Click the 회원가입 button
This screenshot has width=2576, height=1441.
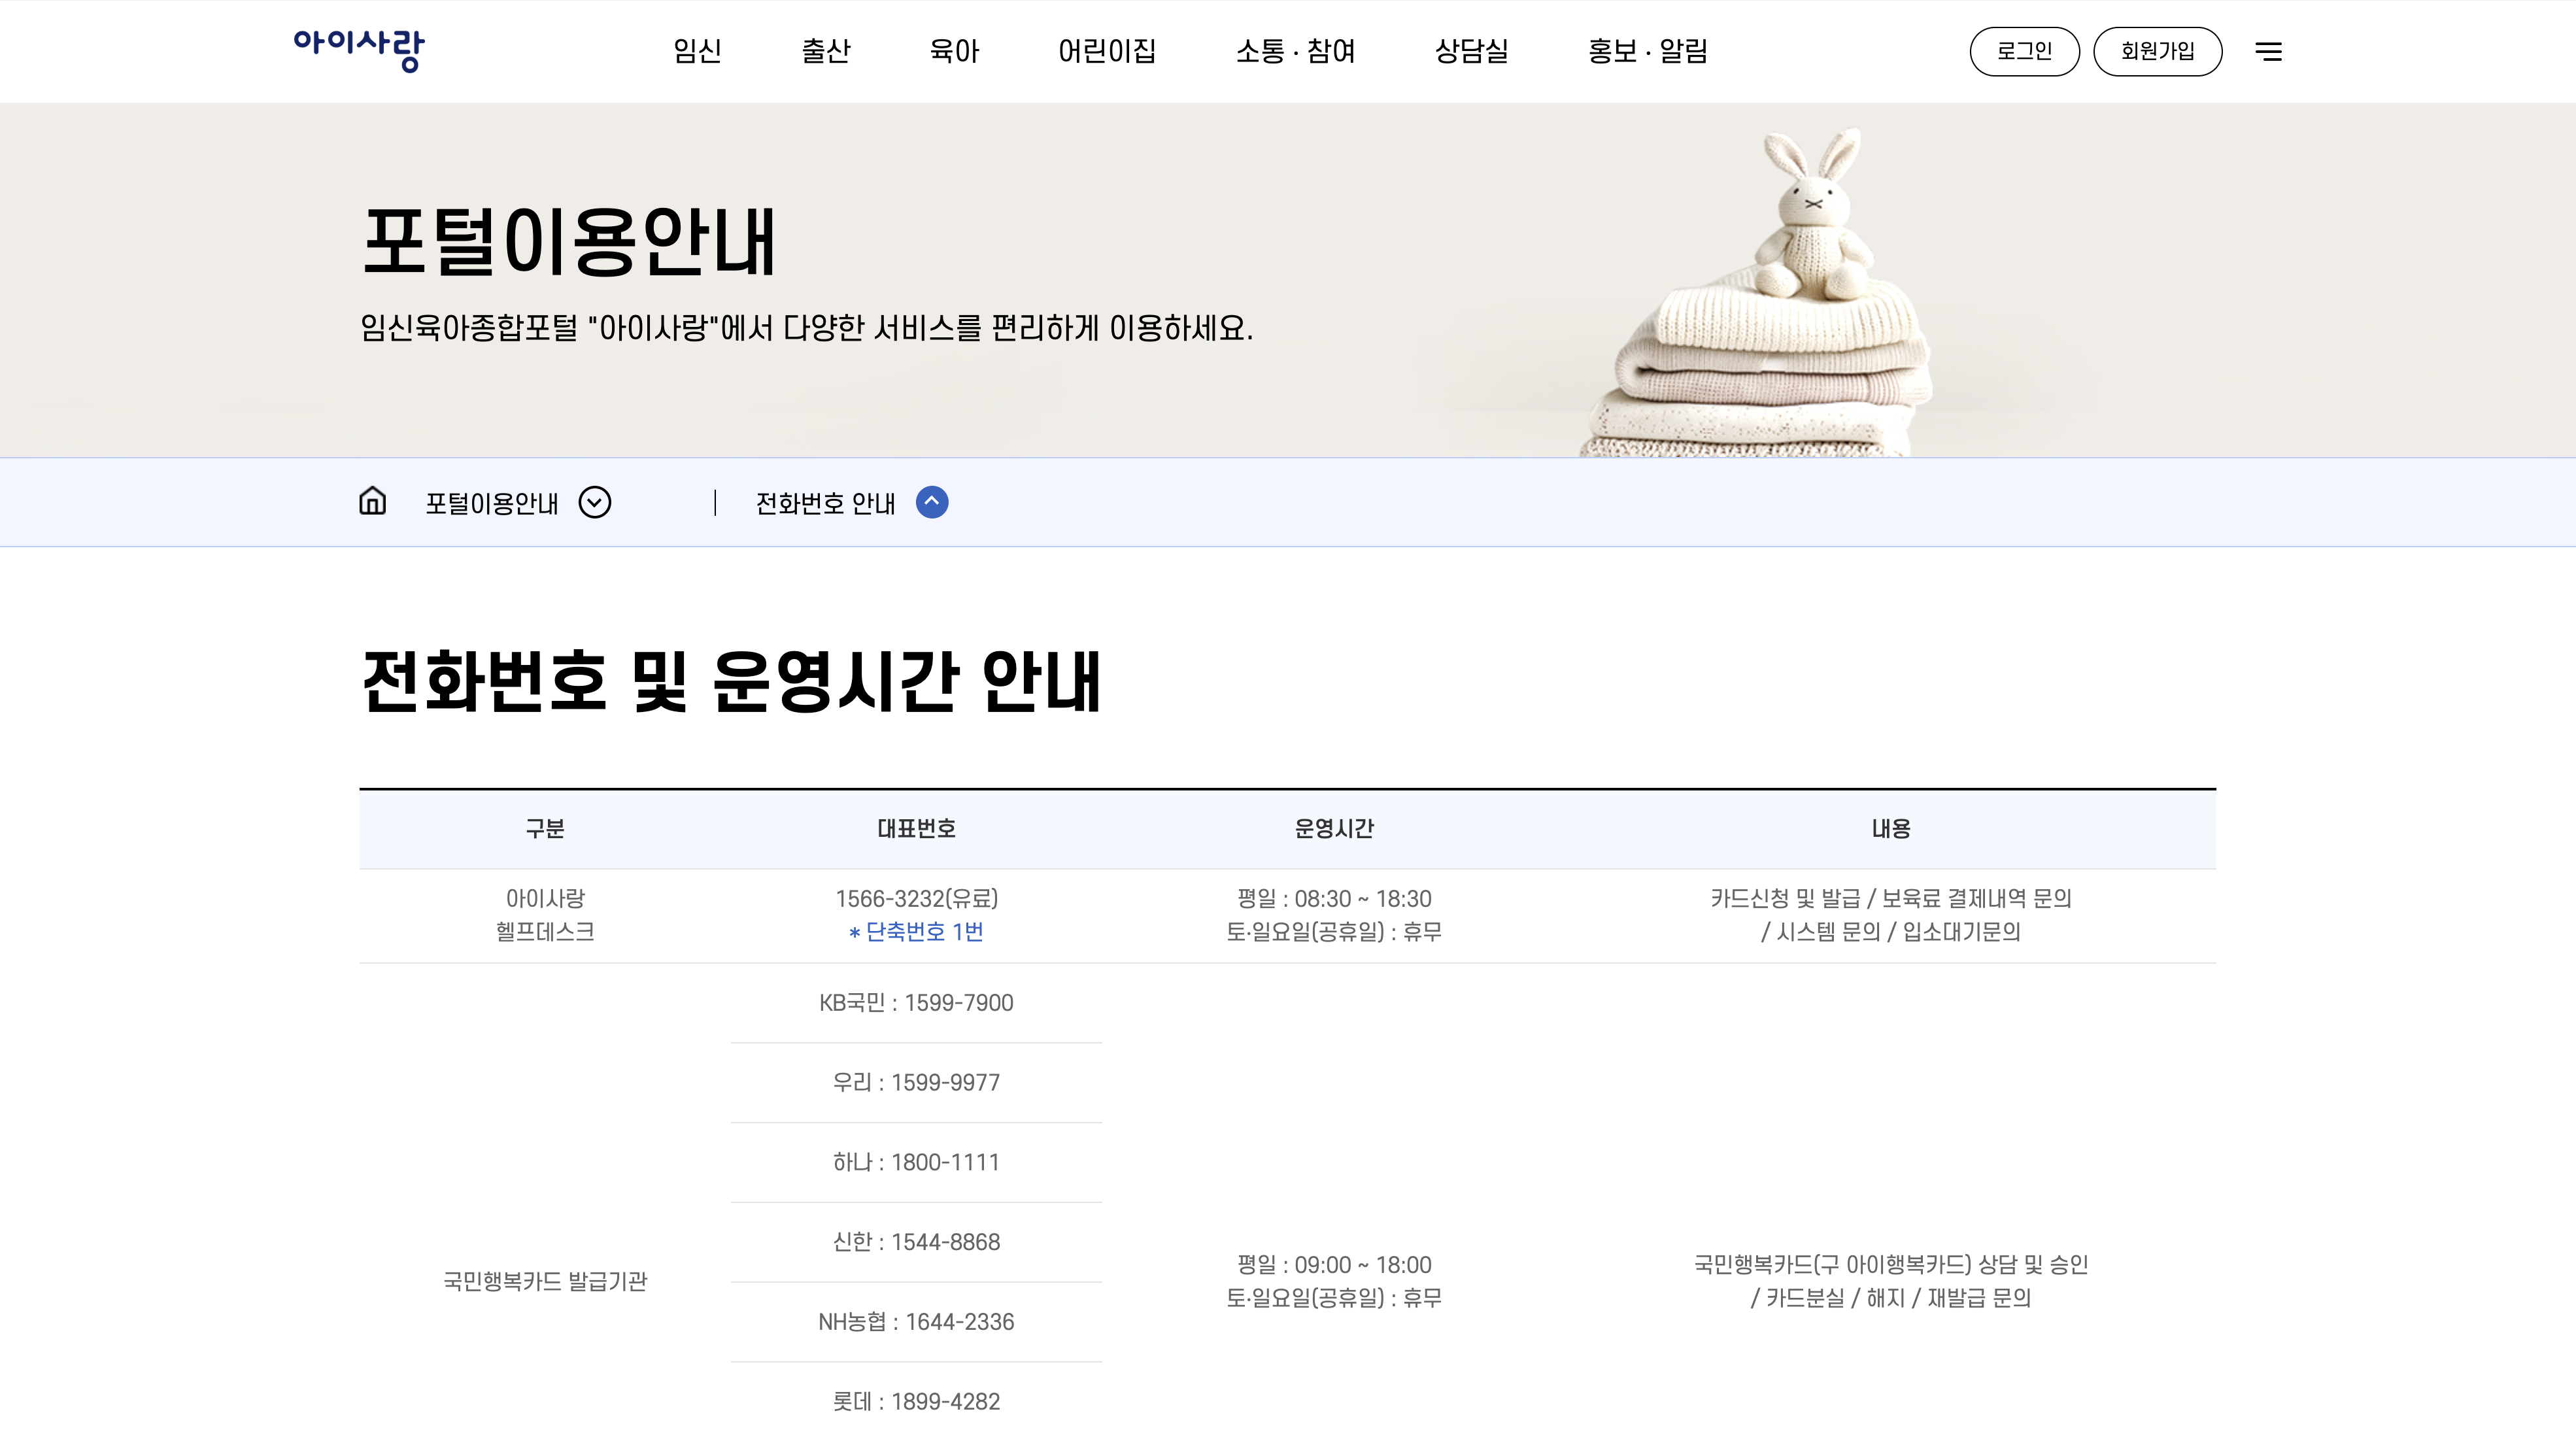coord(2157,51)
